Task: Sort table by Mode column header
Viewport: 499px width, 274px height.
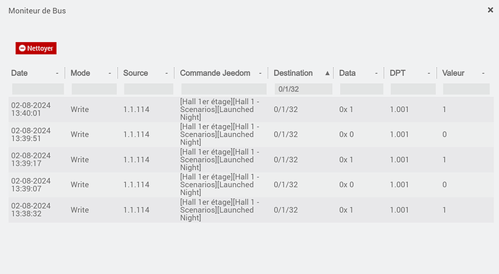Action: pos(80,73)
